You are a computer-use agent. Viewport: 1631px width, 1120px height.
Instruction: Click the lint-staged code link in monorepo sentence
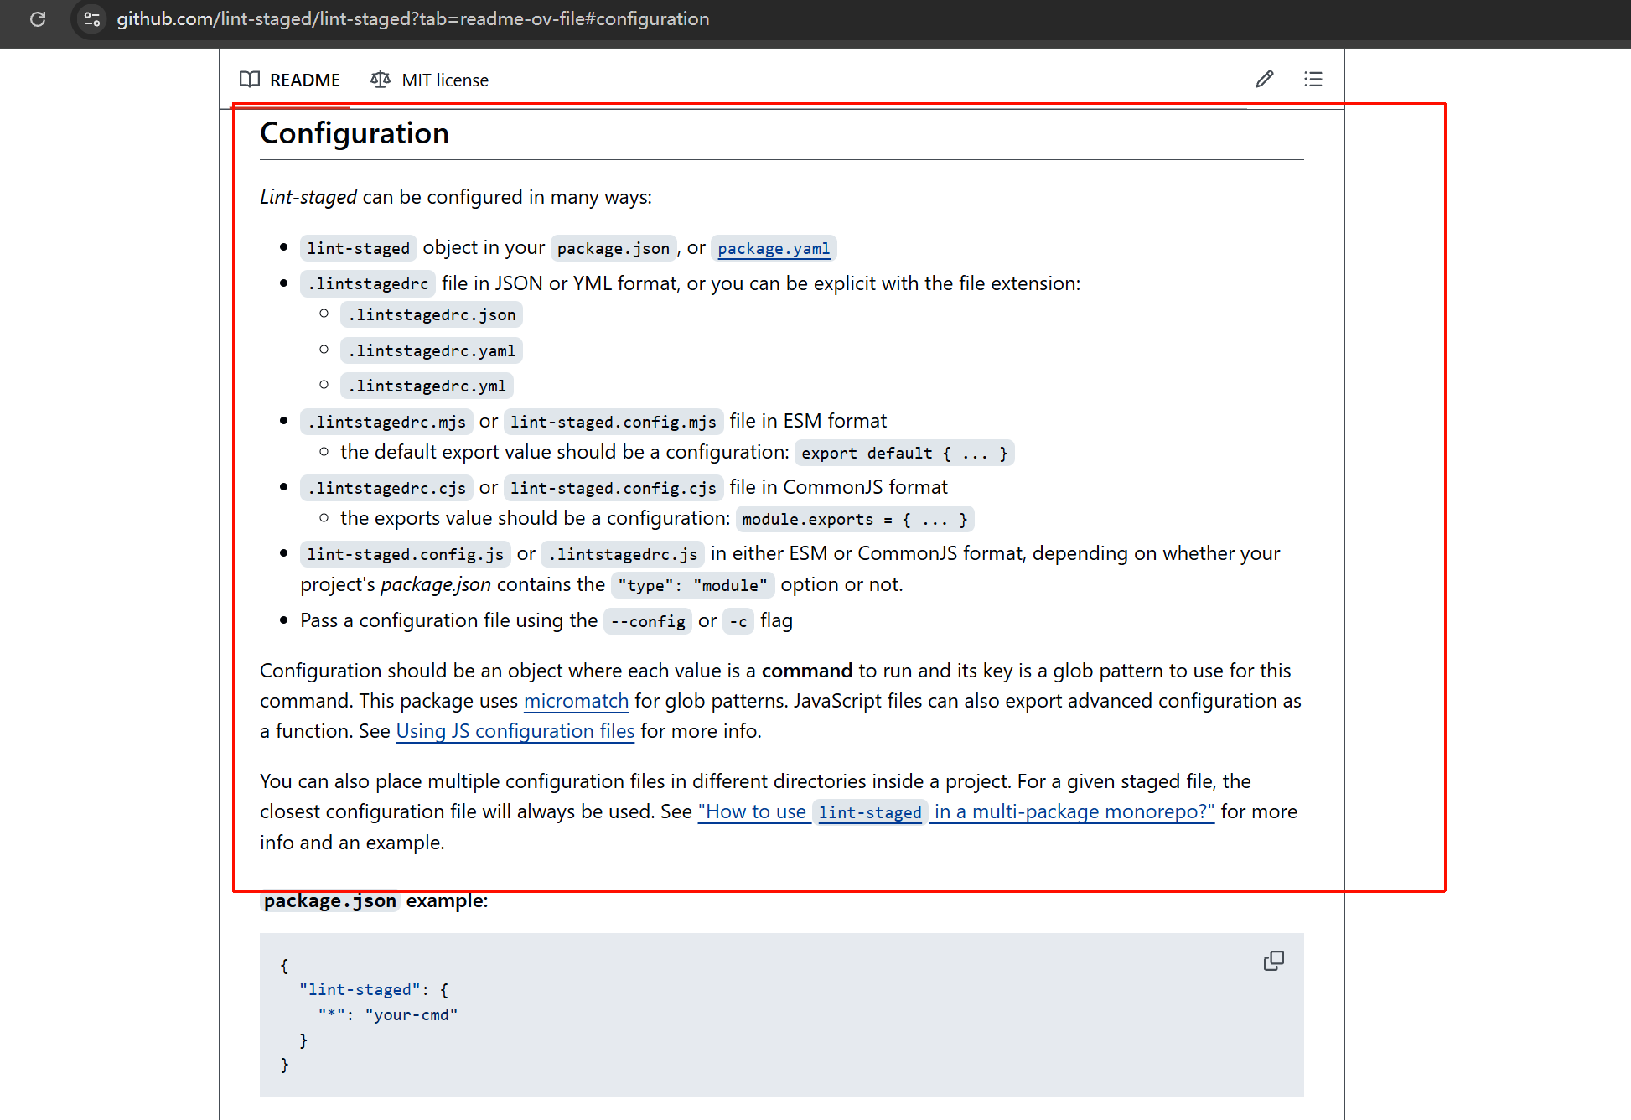(x=869, y=812)
